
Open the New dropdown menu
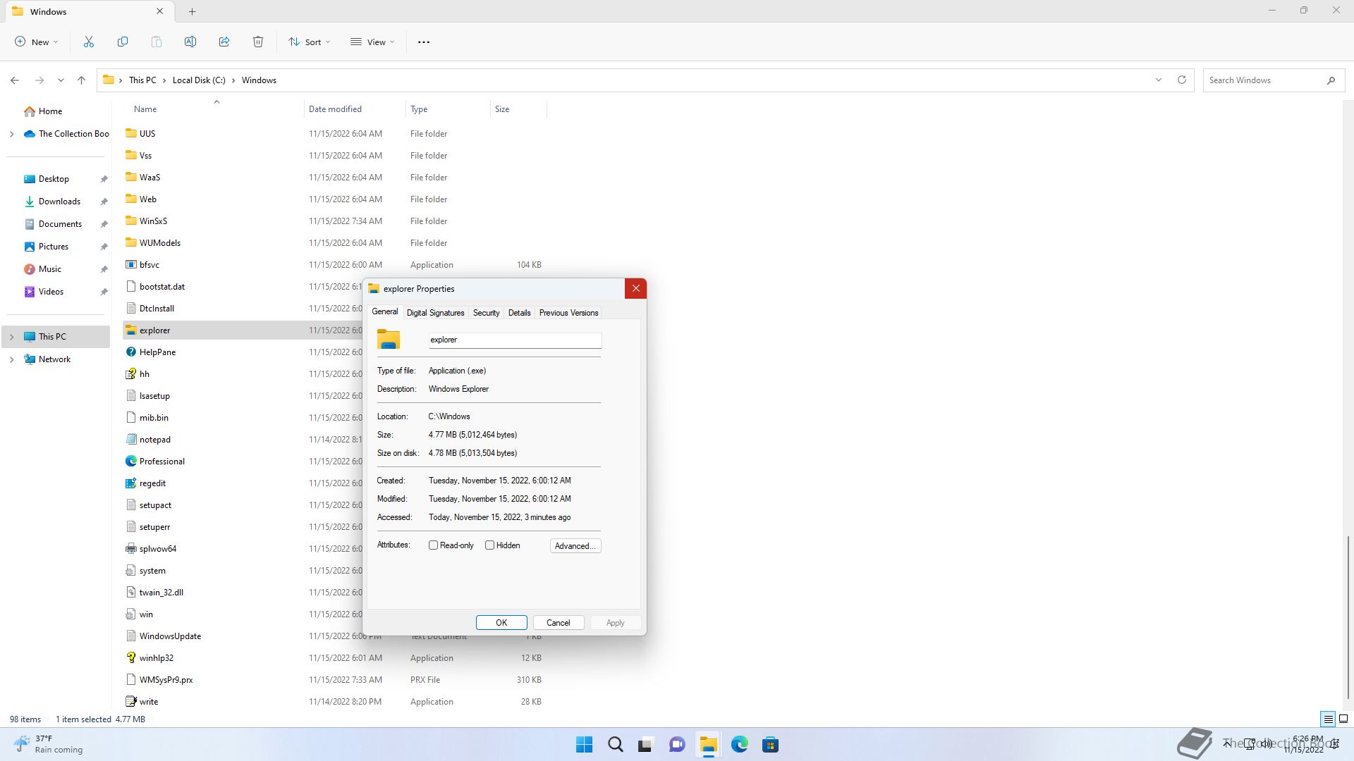tap(37, 42)
